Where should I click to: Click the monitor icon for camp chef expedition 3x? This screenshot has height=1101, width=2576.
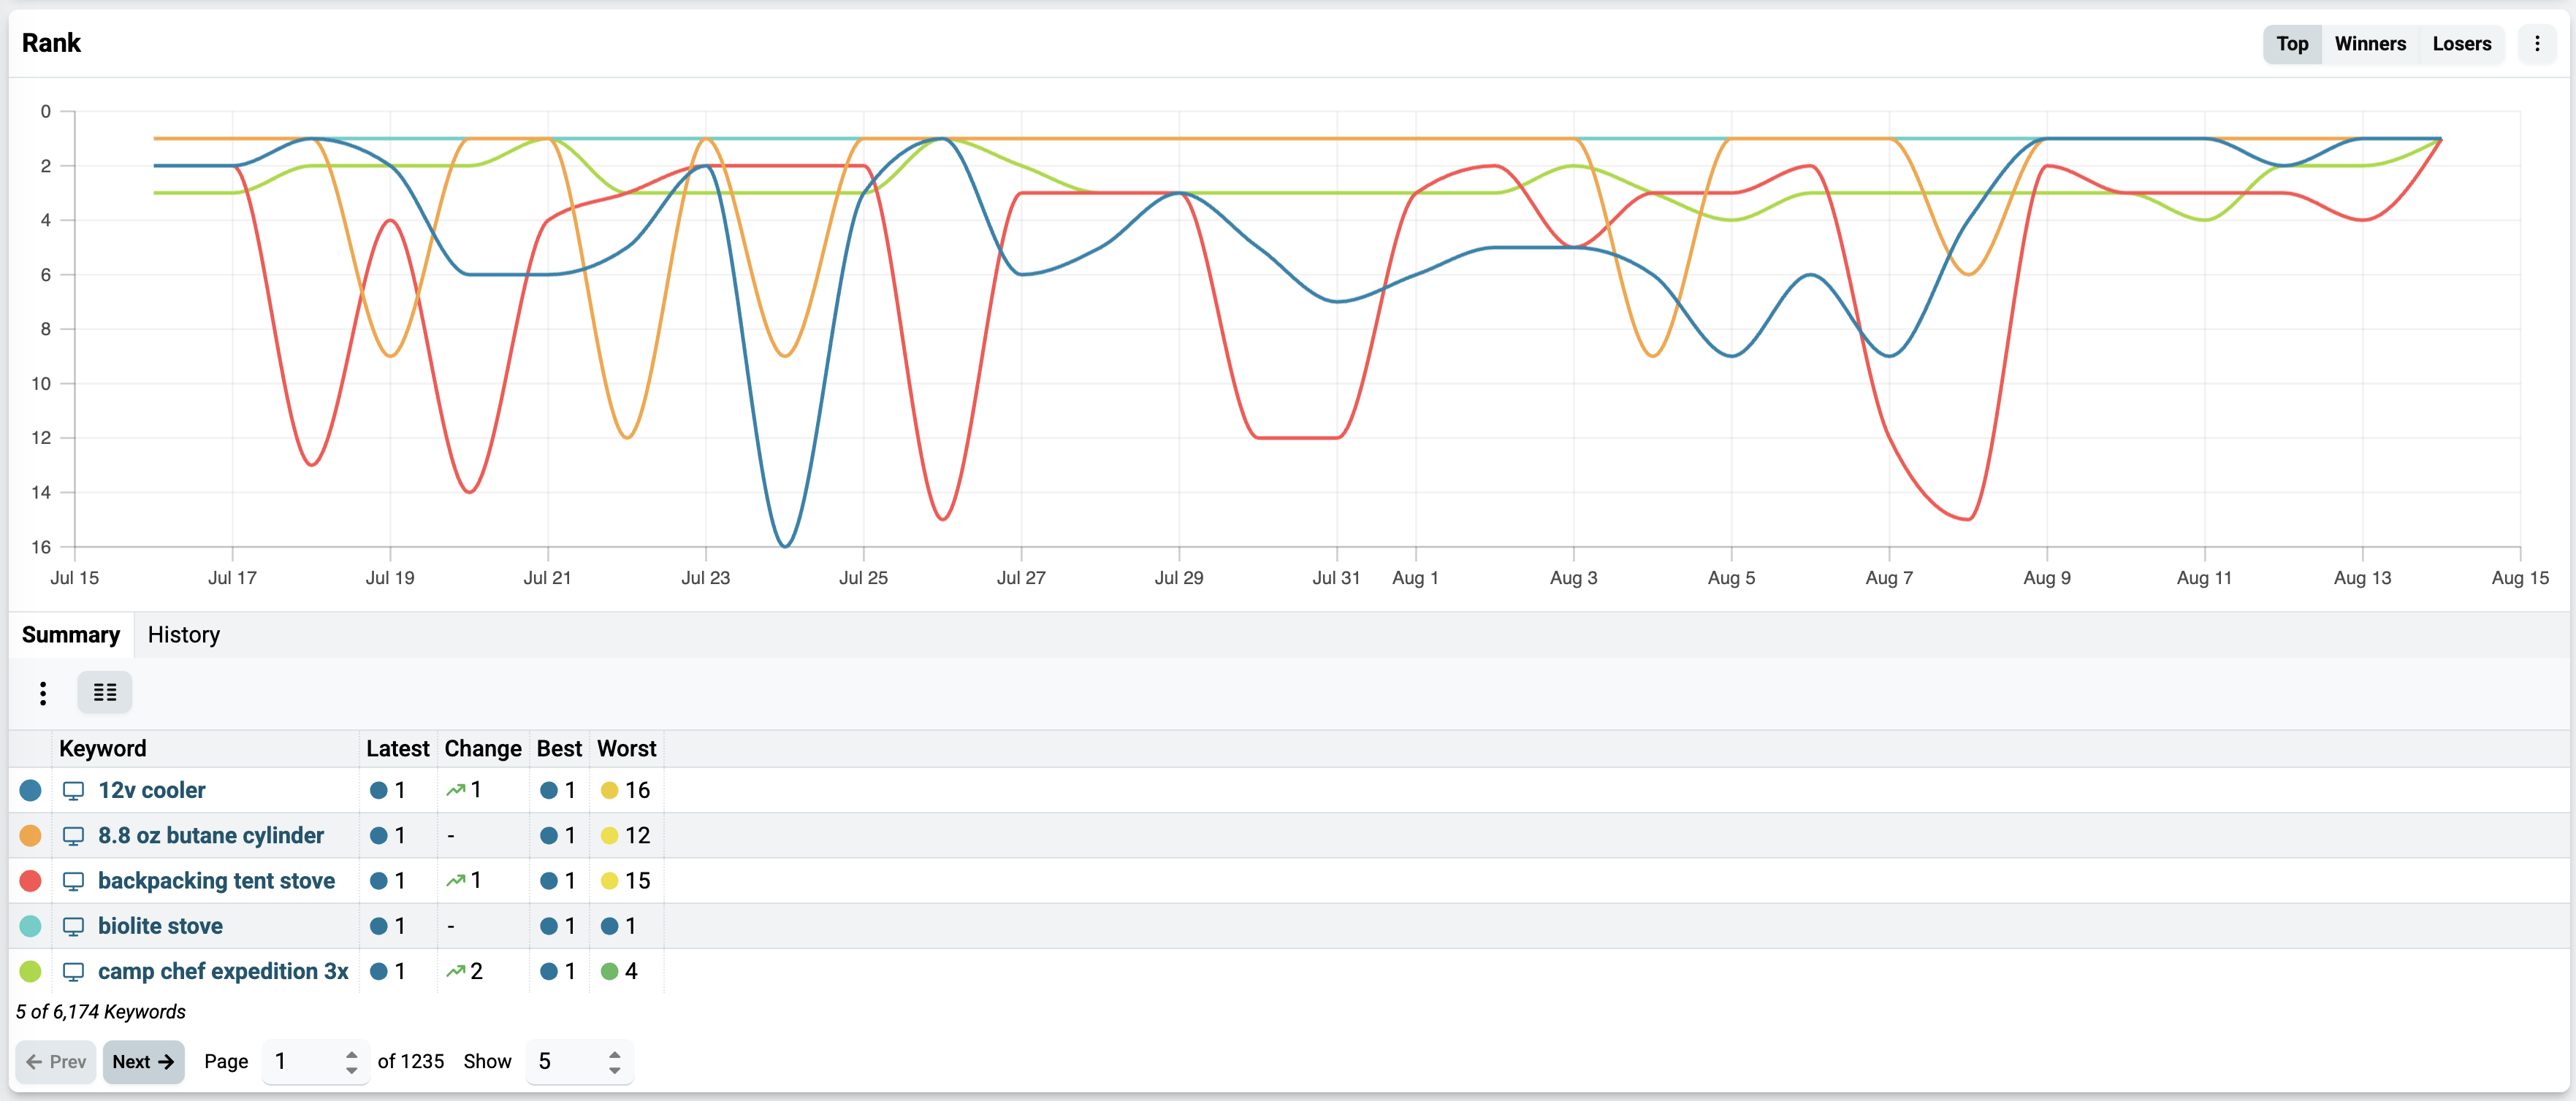tap(73, 971)
